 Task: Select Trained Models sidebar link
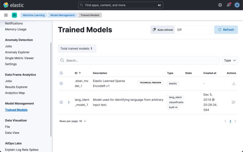click(16, 110)
